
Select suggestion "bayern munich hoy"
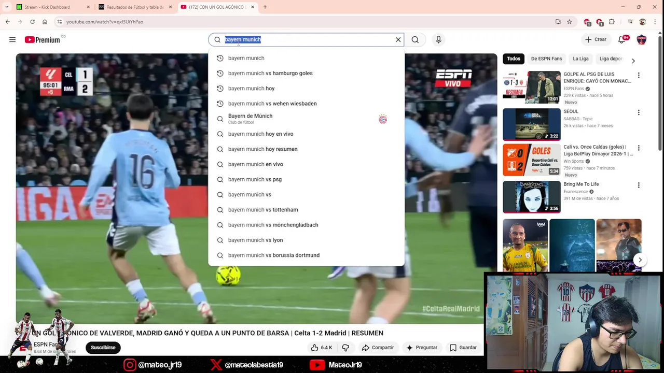click(306, 88)
